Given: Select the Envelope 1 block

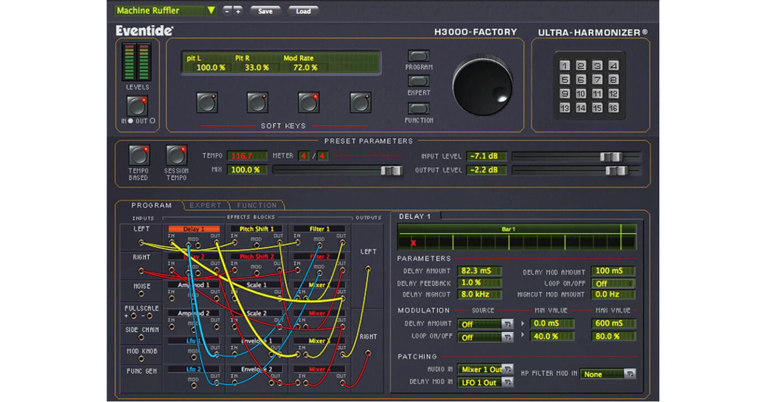Looking at the screenshot, I should coord(258,341).
